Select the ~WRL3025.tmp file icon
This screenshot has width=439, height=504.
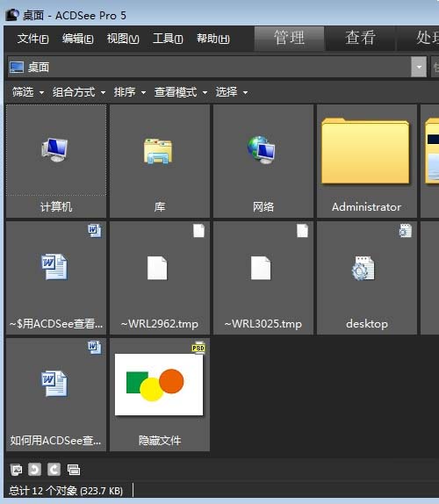261,268
